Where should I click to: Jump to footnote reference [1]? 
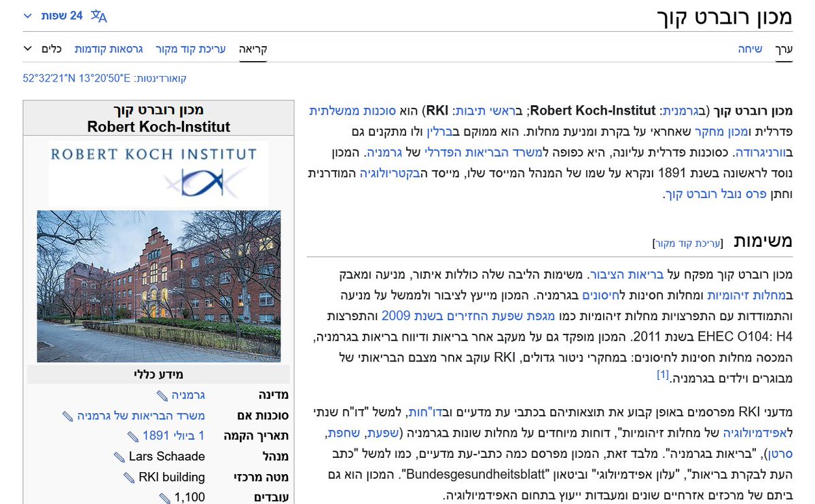click(662, 374)
